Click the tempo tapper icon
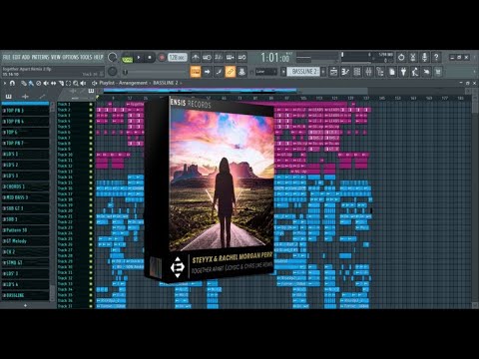Viewport: 479px width, 359px height. click(415, 72)
